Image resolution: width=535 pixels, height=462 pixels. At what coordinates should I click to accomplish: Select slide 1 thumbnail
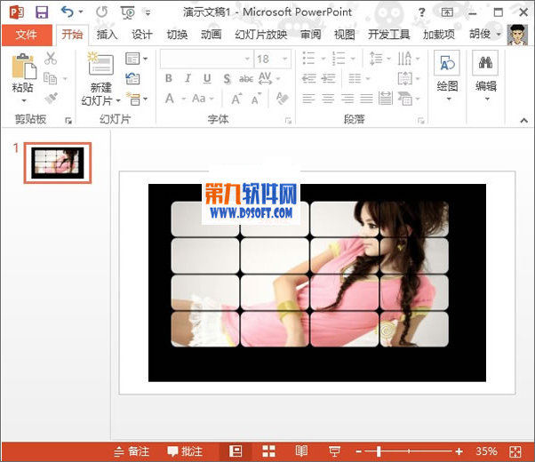58,163
